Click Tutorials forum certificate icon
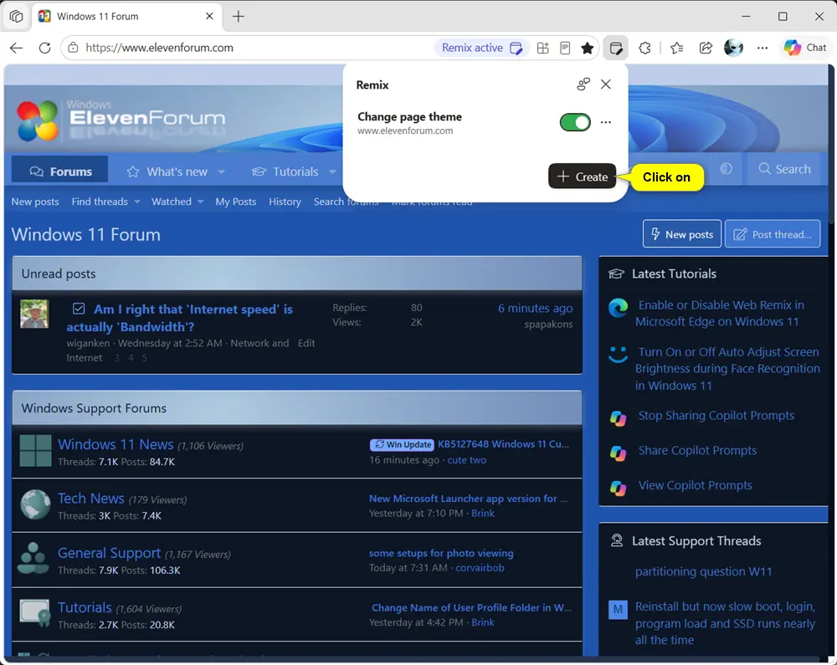 (35, 613)
